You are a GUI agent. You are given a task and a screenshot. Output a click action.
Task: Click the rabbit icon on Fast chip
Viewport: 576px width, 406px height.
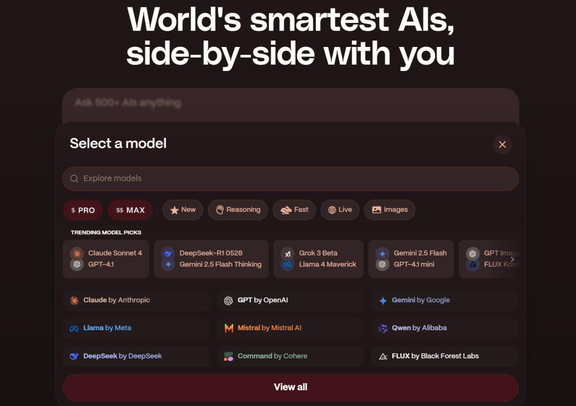(x=286, y=210)
